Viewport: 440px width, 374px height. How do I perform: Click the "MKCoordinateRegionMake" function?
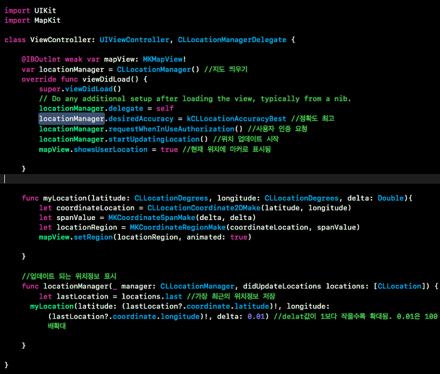pos(178,228)
